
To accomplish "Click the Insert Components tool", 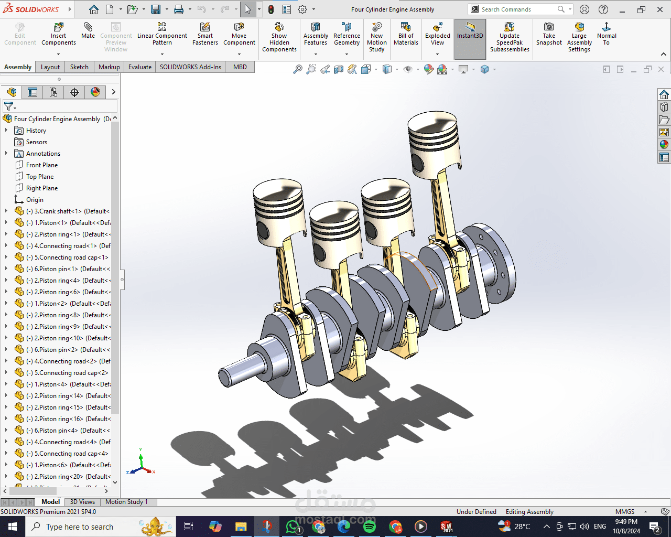I will tap(59, 34).
